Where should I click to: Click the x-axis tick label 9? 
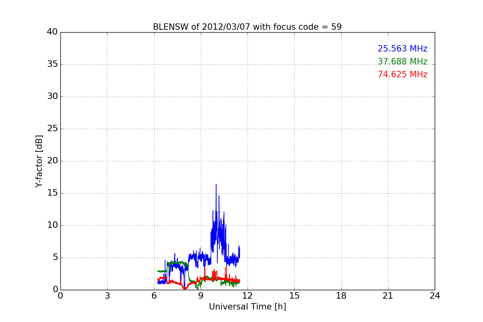(x=201, y=296)
